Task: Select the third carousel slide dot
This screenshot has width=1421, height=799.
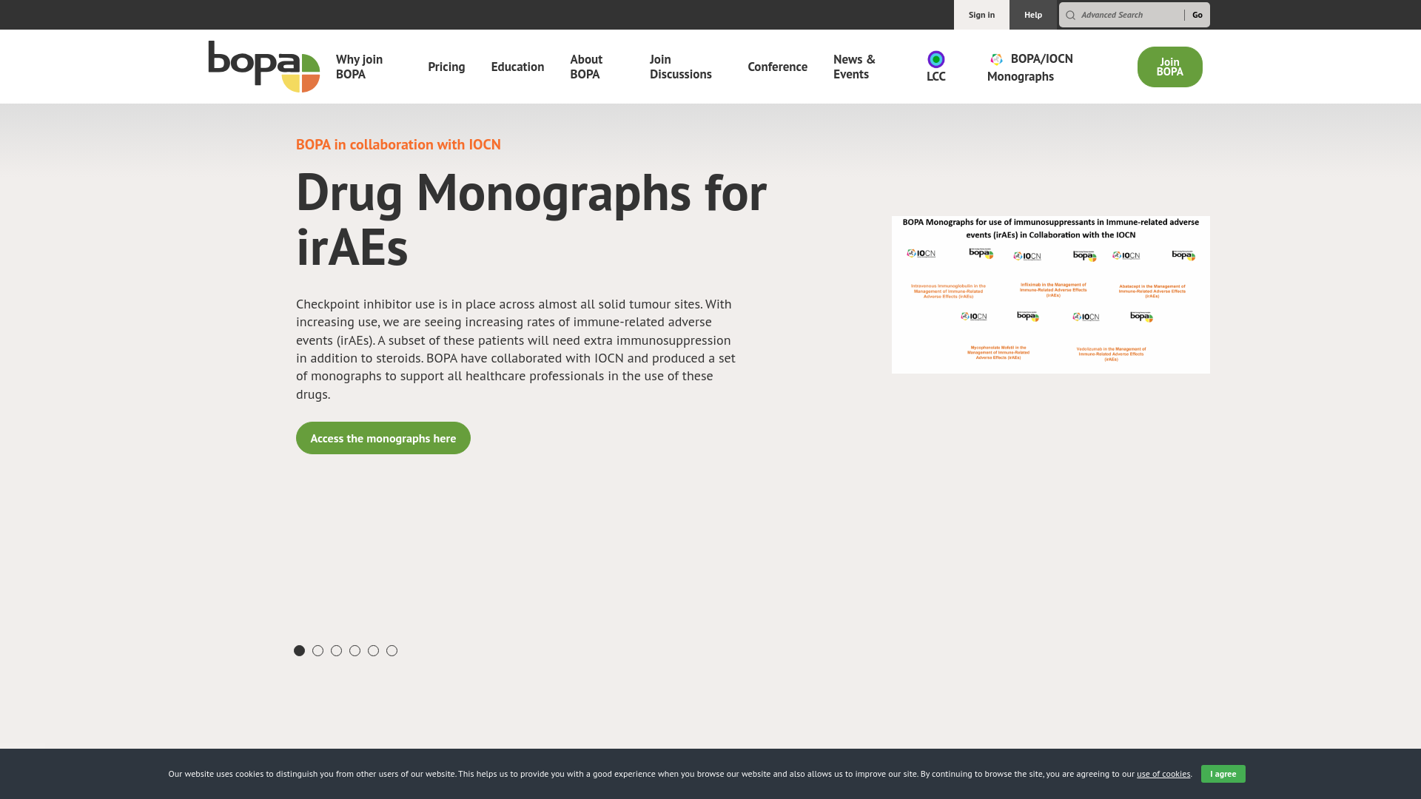Action: [336, 651]
